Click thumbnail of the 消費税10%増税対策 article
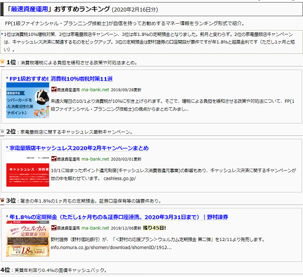 click(28, 100)
